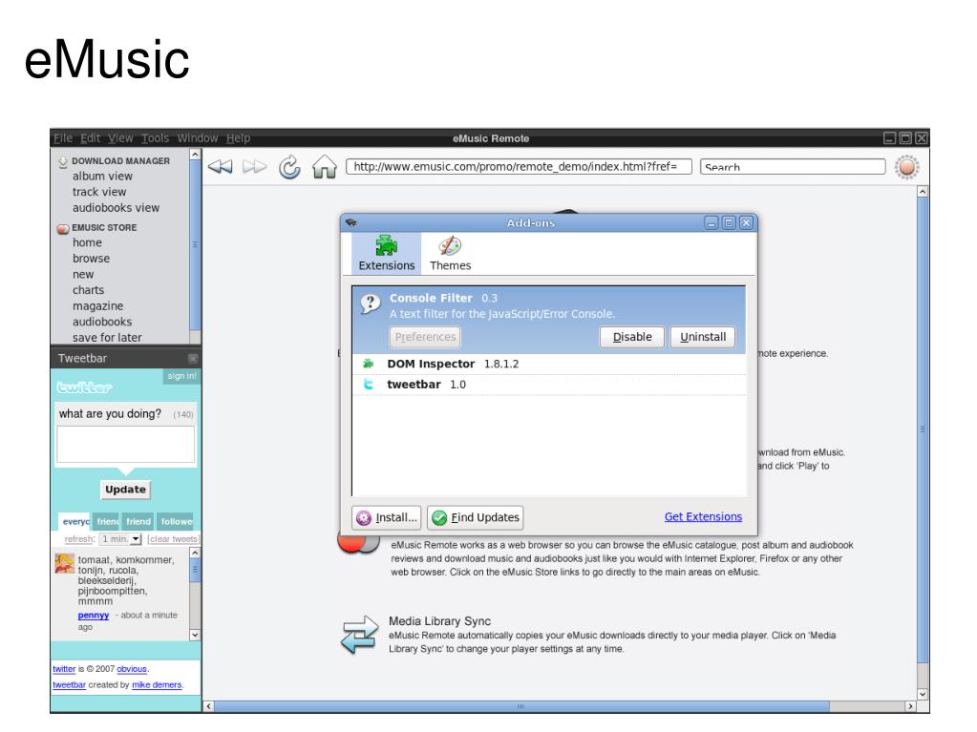Switch to the everyone tab in Tweetbar
Image resolution: width=977 pixels, height=732 pixels.
point(75,522)
